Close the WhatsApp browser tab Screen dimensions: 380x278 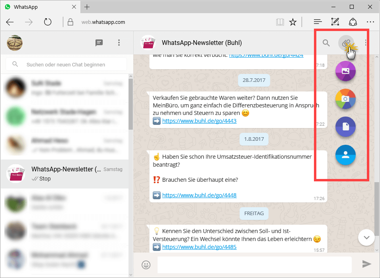[74, 7]
